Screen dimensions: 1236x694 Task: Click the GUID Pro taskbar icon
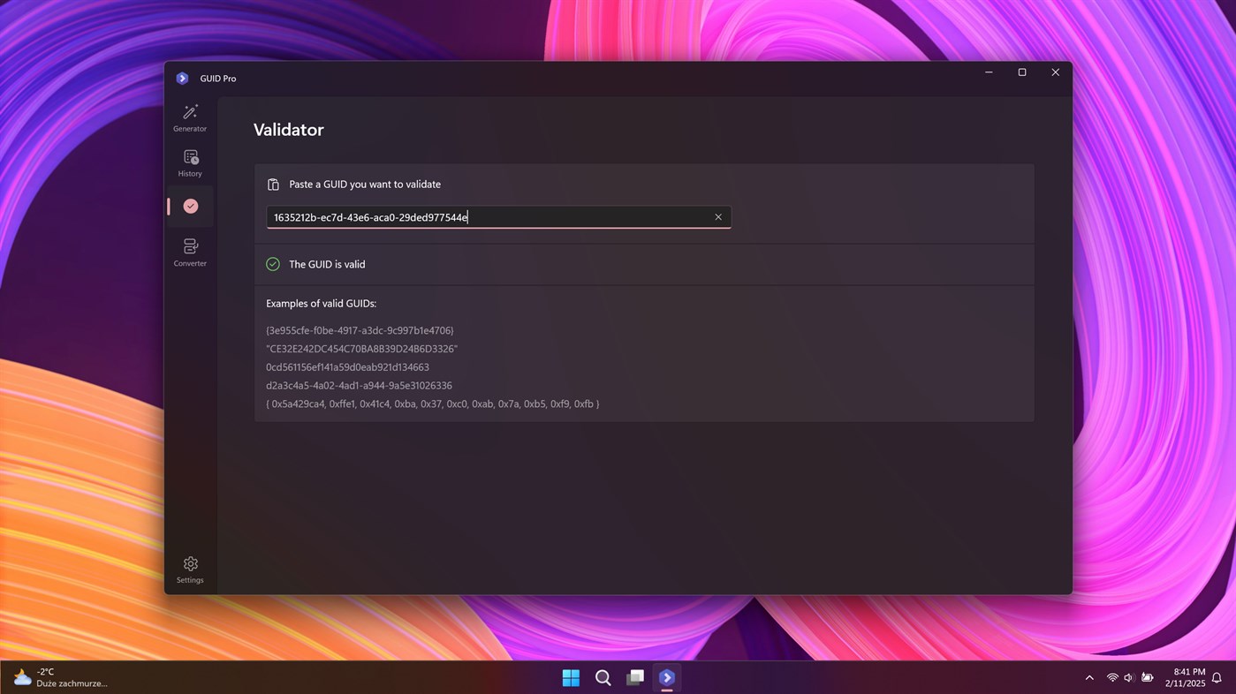coord(667,677)
